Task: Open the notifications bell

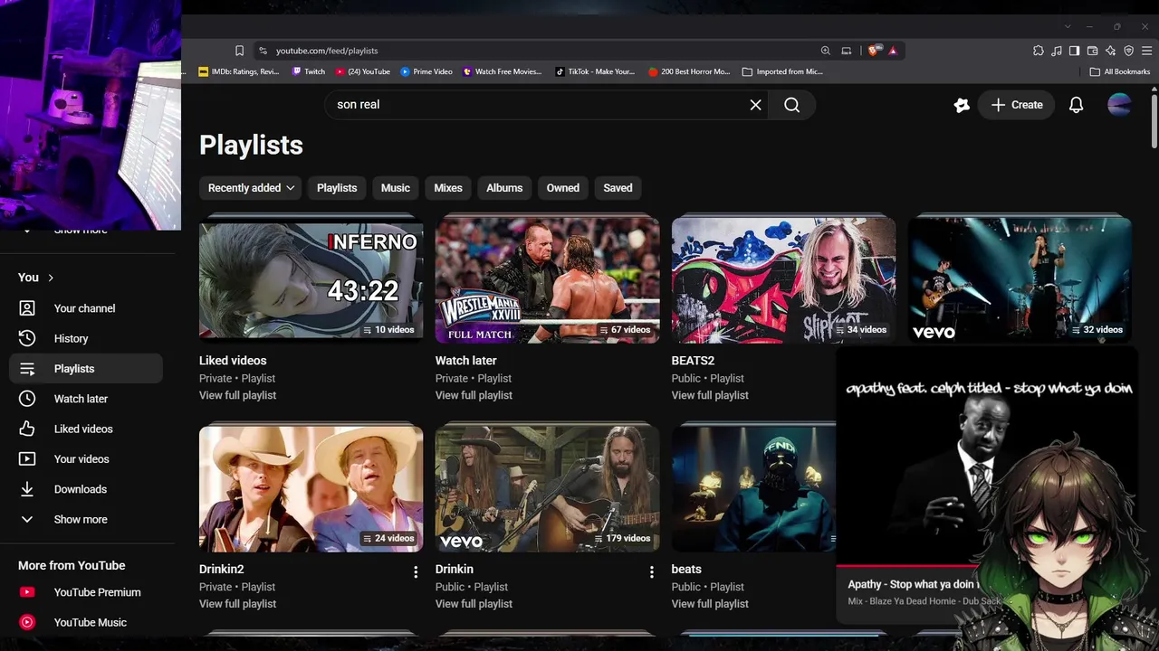Action: click(x=1076, y=105)
